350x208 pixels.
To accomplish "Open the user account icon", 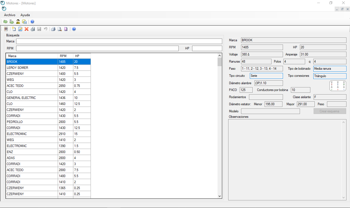I will 18,22.
